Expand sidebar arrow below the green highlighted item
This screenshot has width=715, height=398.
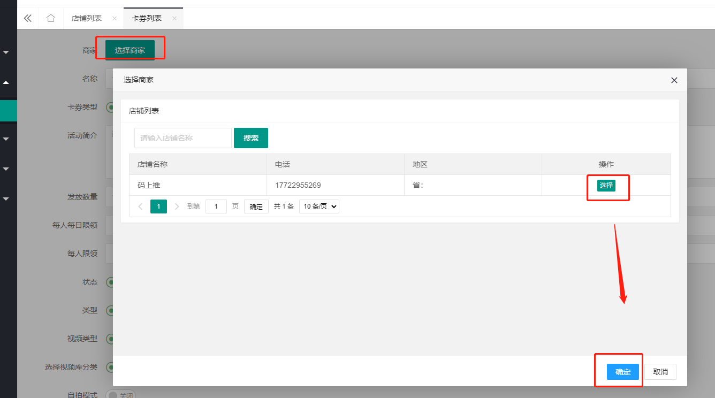[6, 139]
